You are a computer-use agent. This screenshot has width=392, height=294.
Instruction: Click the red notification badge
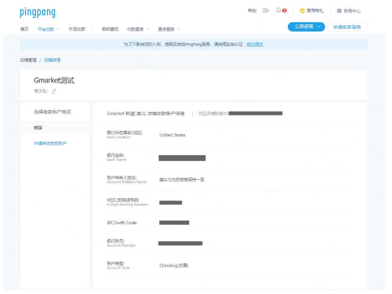tap(284, 10)
